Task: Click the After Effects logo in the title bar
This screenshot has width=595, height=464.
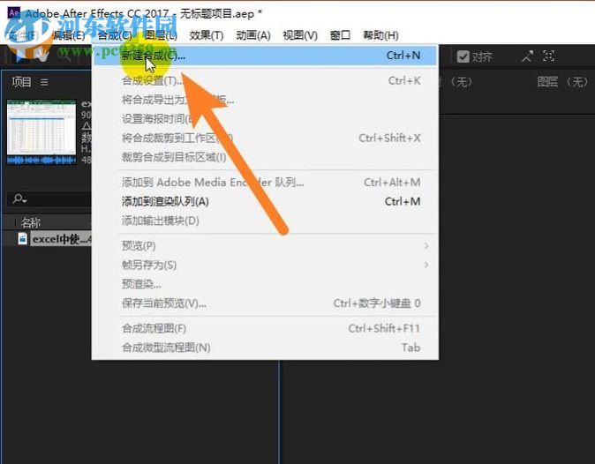Action: click(x=13, y=12)
